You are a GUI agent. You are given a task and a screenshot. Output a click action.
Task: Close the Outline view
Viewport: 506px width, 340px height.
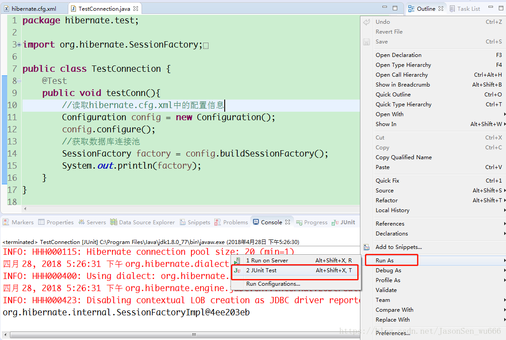pyautogui.click(x=441, y=9)
